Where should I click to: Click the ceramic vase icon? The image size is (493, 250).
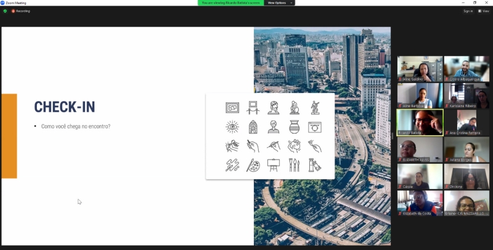(x=294, y=127)
